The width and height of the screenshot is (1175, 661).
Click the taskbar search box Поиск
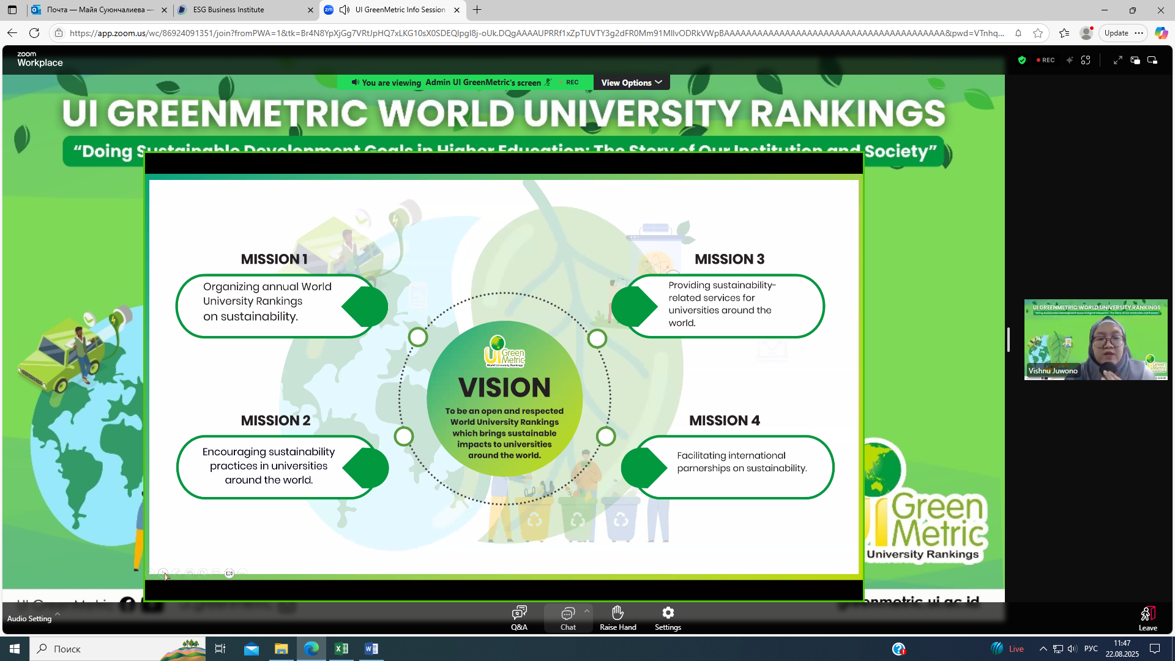click(x=117, y=649)
